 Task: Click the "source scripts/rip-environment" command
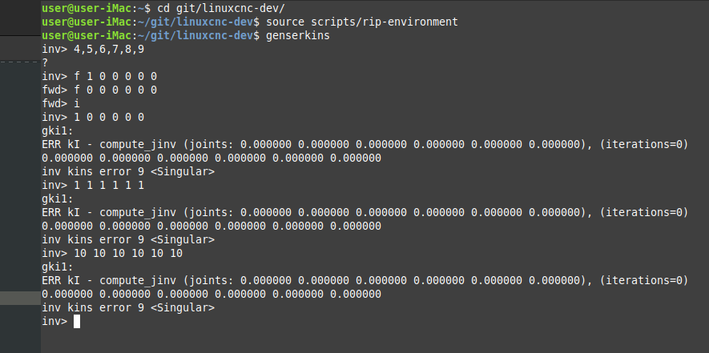click(x=362, y=22)
